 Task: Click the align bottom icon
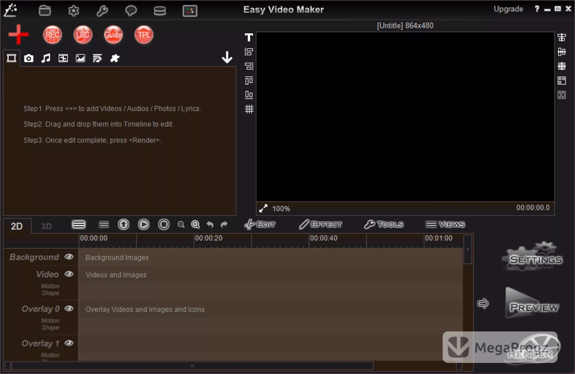[249, 95]
